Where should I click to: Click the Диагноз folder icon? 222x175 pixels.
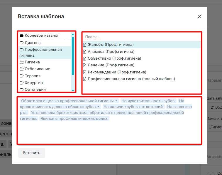(x=21, y=43)
